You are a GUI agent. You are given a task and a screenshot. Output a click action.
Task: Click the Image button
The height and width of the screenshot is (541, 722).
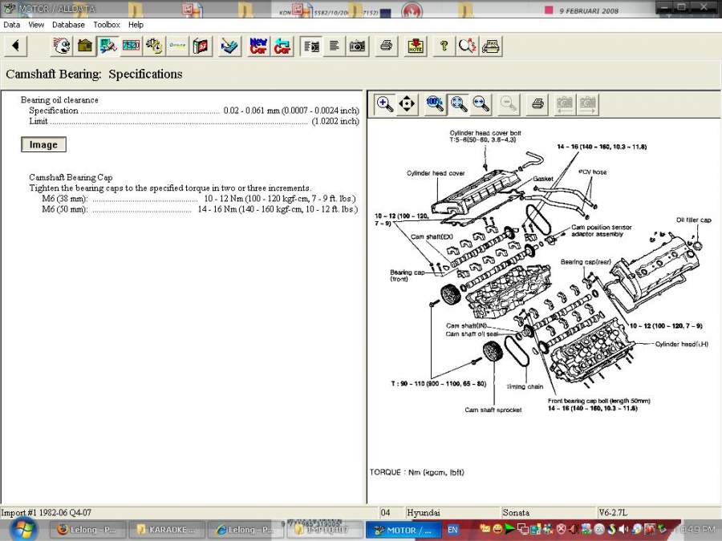click(44, 144)
